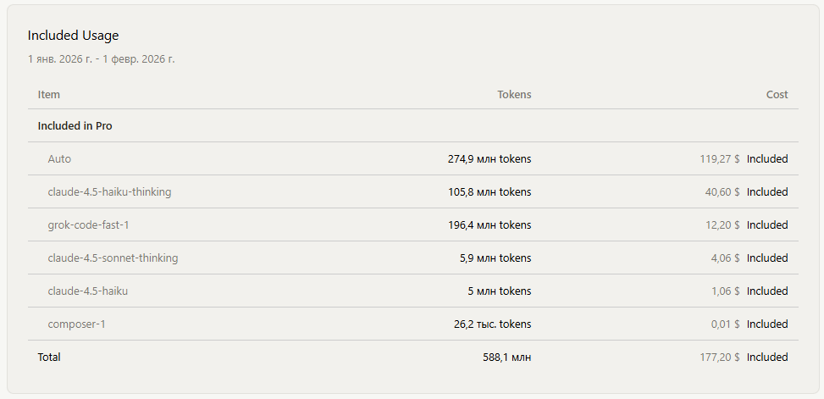This screenshot has height=399, width=824.
Task: Click the 26,2 тыс. tokens value
Action: tap(492, 324)
